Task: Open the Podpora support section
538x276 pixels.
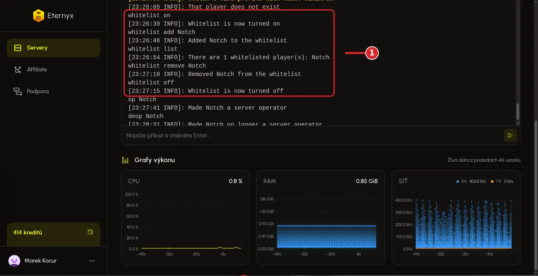Action: 53,91
